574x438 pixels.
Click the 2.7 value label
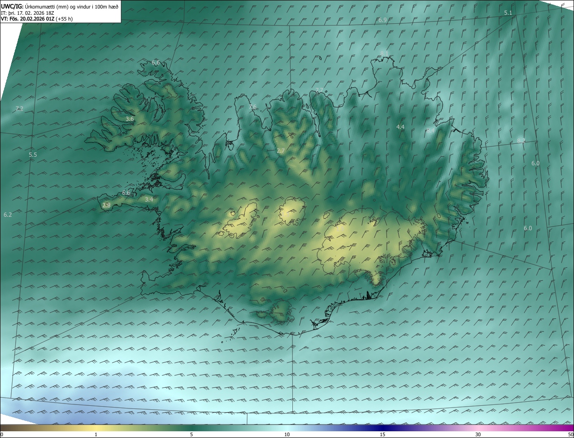coord(281,151)
